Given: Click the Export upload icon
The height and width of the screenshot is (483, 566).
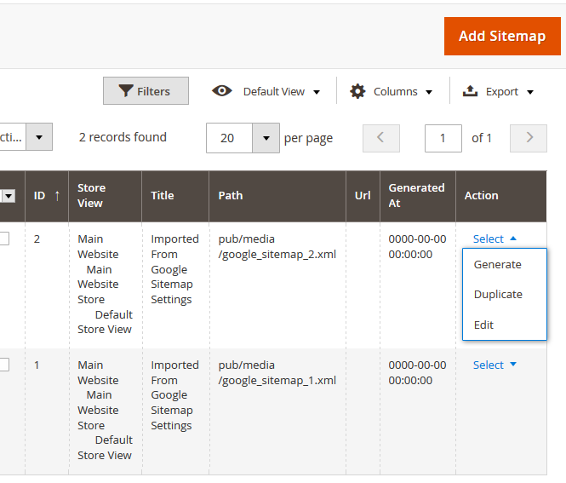Looking at the screenshot, I should (x=470, y=91).
